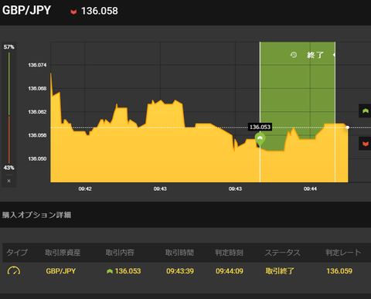Click the タイプ column header
The height and width of the screenshot is (299, 371).
pos(17,253)
